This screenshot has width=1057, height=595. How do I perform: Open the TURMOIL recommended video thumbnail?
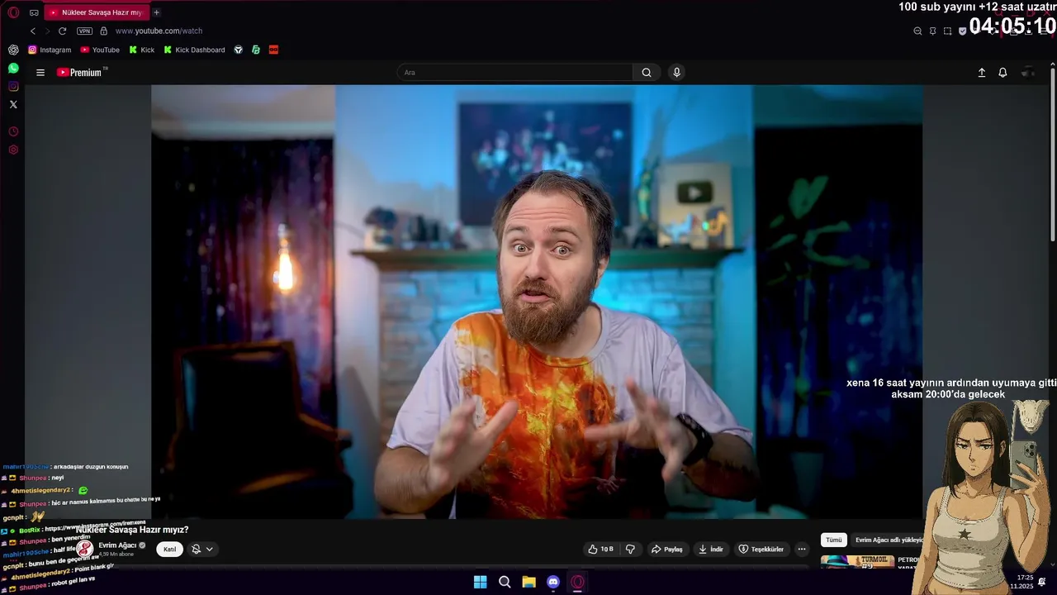pos(857,562)
